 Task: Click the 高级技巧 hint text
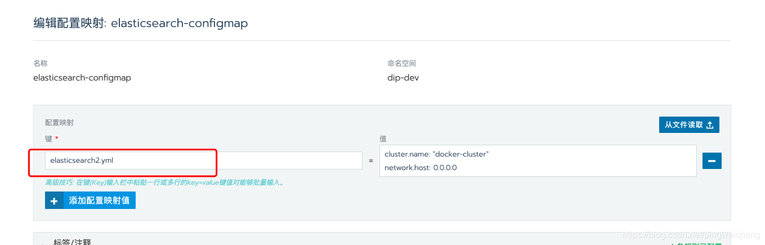[164, 182]
